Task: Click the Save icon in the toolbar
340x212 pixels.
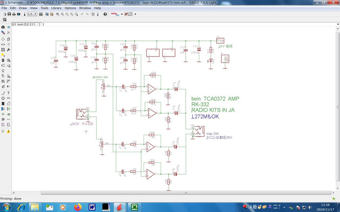Action: pyautogui.click(x=9, y=14)
